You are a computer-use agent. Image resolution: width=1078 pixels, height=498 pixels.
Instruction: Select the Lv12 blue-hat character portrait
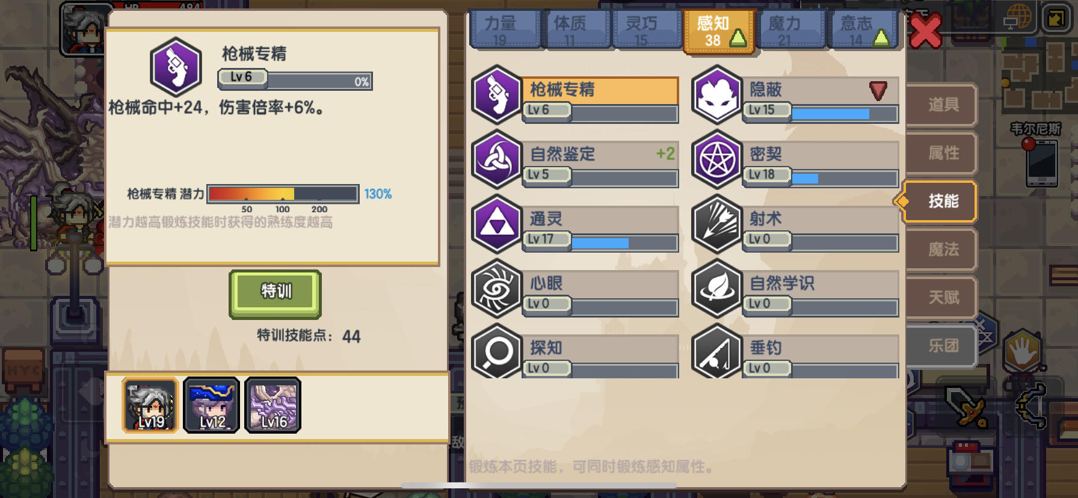tap(212, 405)
